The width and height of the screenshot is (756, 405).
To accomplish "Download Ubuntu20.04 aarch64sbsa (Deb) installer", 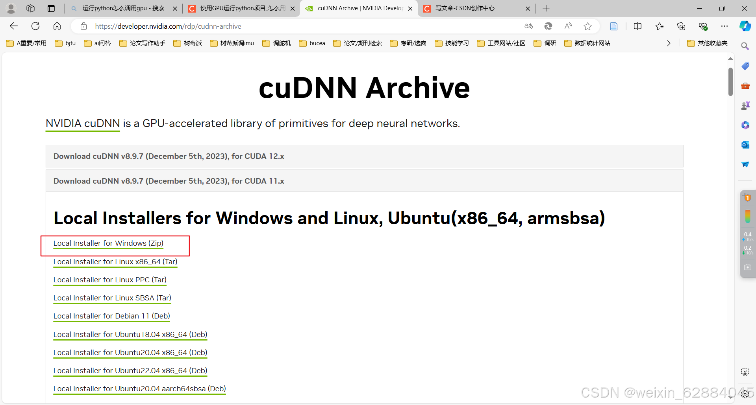I will [x=140, y=389].
